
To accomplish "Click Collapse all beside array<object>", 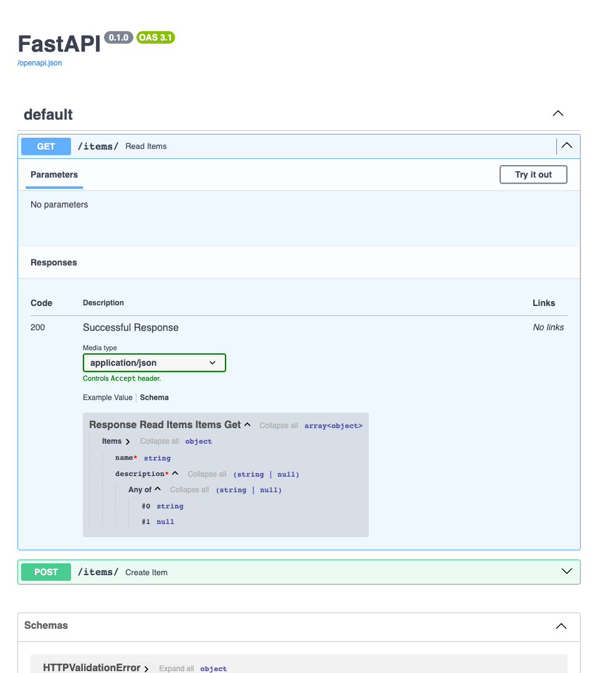I will coord(278,426).
